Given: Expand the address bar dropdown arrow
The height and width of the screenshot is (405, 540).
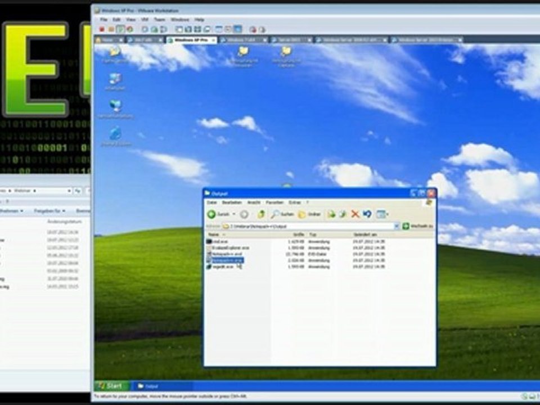Looking at the screenshot, I should (397, 226).
